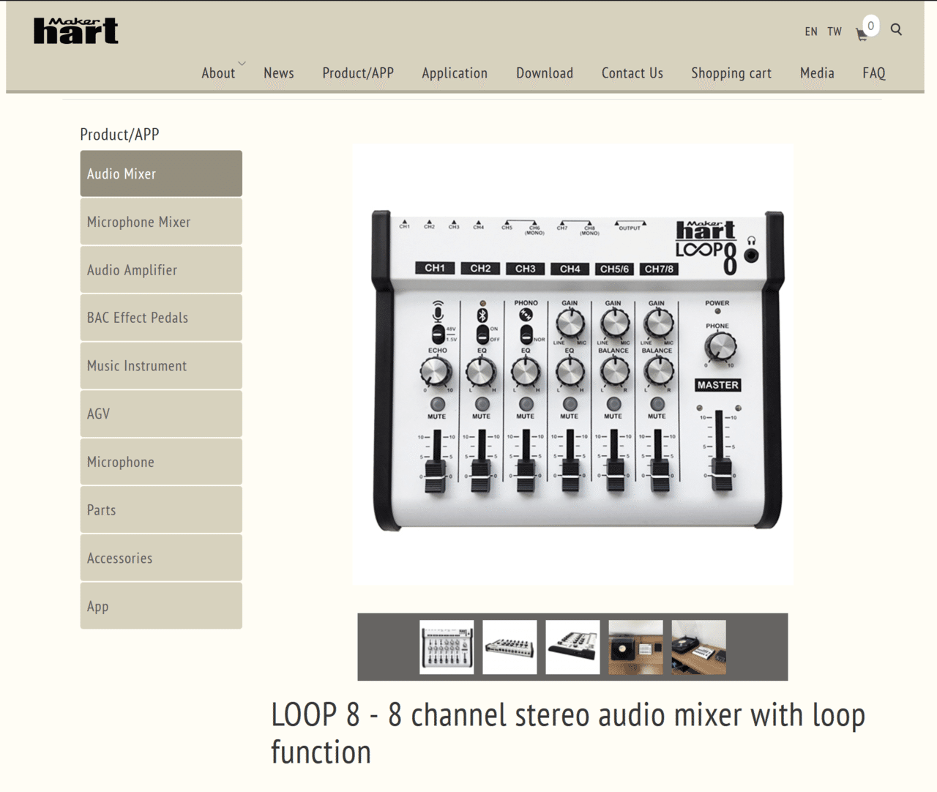The image size is (937, 792).
Task: Select the AGV category
Action: click(x=160, y=414)
